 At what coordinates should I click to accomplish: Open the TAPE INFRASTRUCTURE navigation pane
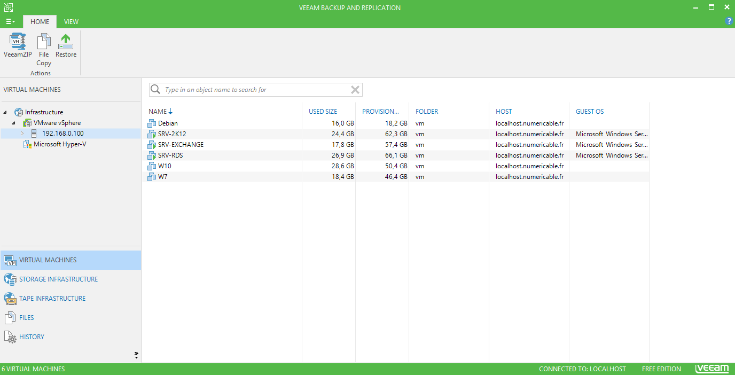click(71, 299)
